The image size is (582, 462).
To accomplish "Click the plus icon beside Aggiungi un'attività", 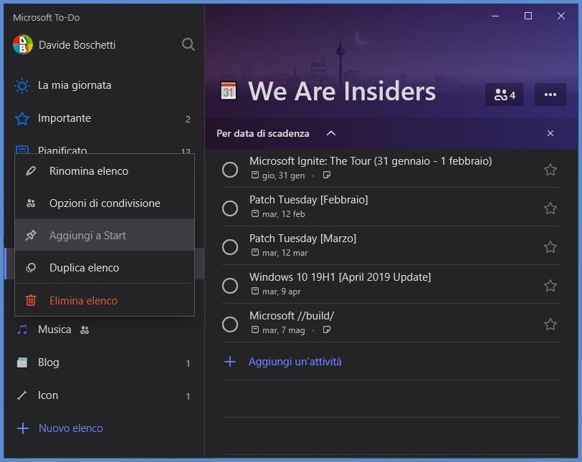I will tap(230, 362).
